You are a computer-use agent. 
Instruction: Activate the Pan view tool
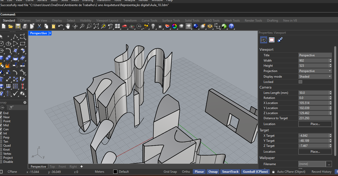coord(68,26)
